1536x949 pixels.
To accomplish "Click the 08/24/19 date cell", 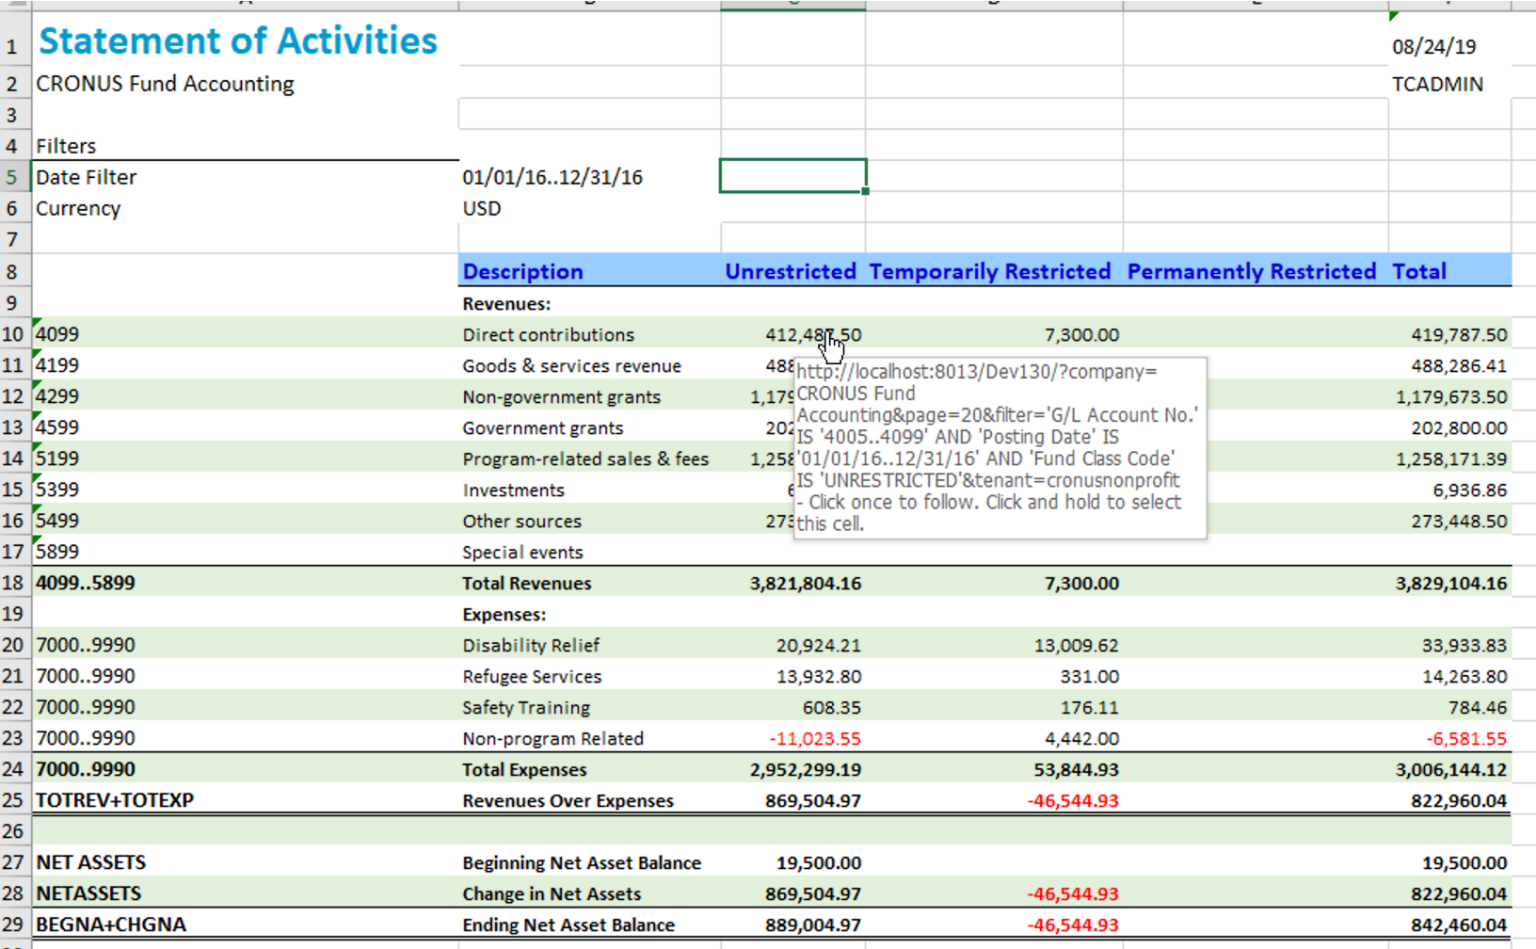I will (x=1432, y=46).
